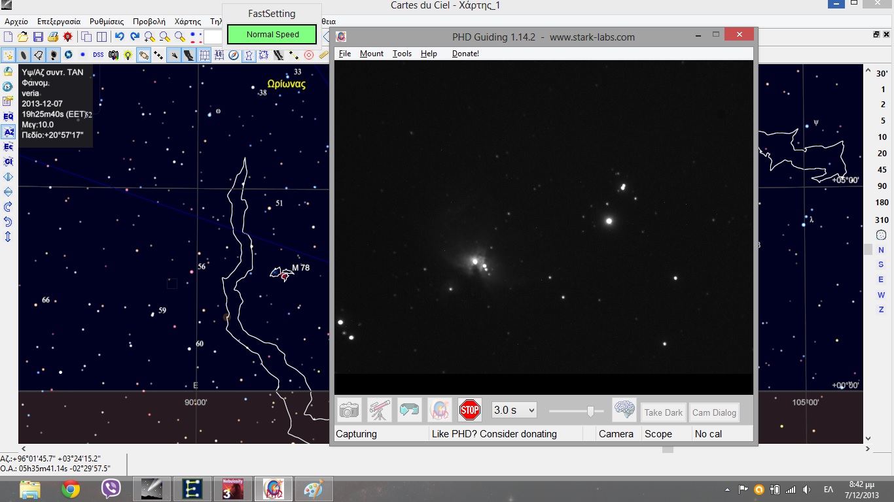Click the zoom in magnifier icon
894x502 pixels.
point(150,37)
